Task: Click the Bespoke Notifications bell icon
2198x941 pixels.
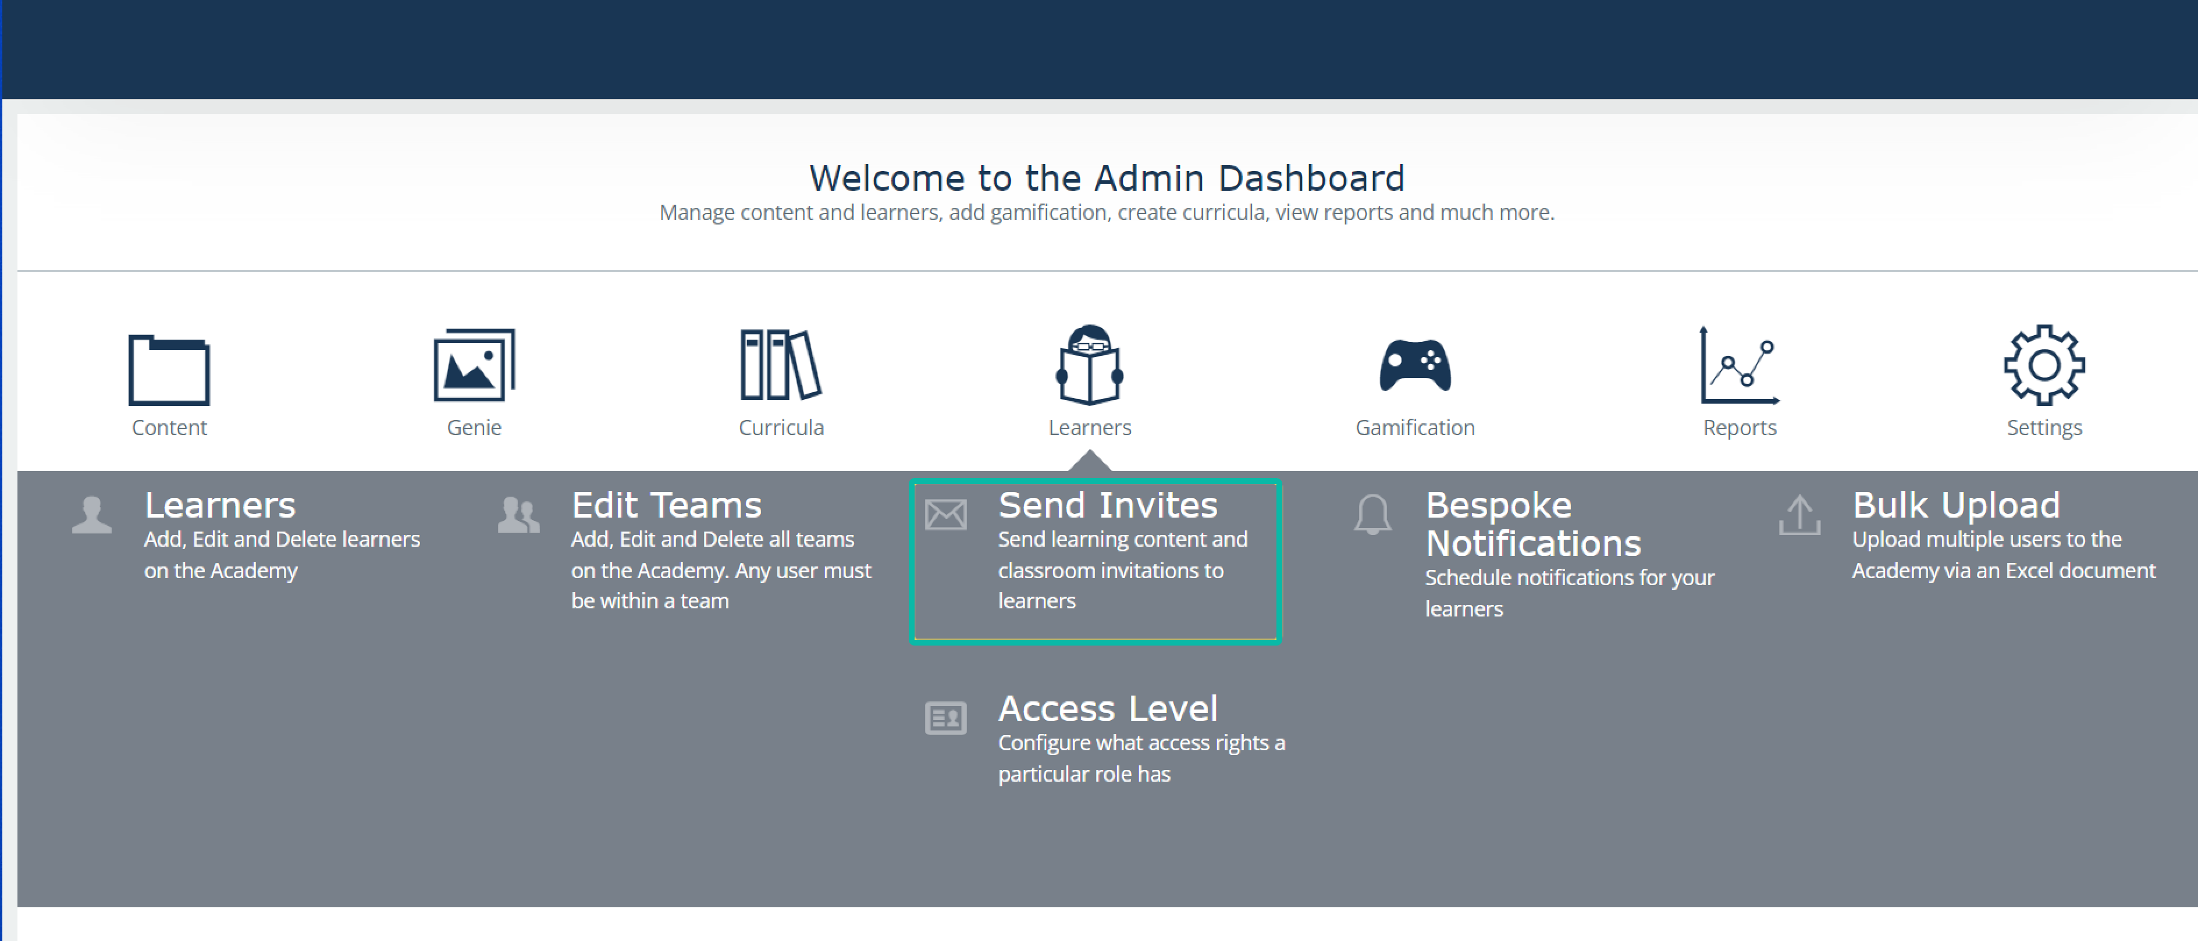Action: (x=1372, y=515)
